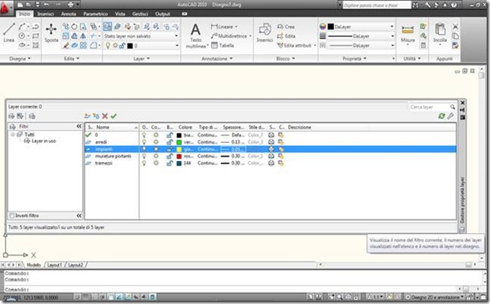Click the mirror tool in the Edita panel
The height and width of the screenshot is (304, 490).
(x=83, y=36)
